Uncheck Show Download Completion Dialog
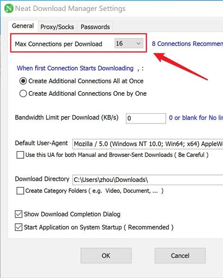The image size is (223, 278). [x=19, y=214]
